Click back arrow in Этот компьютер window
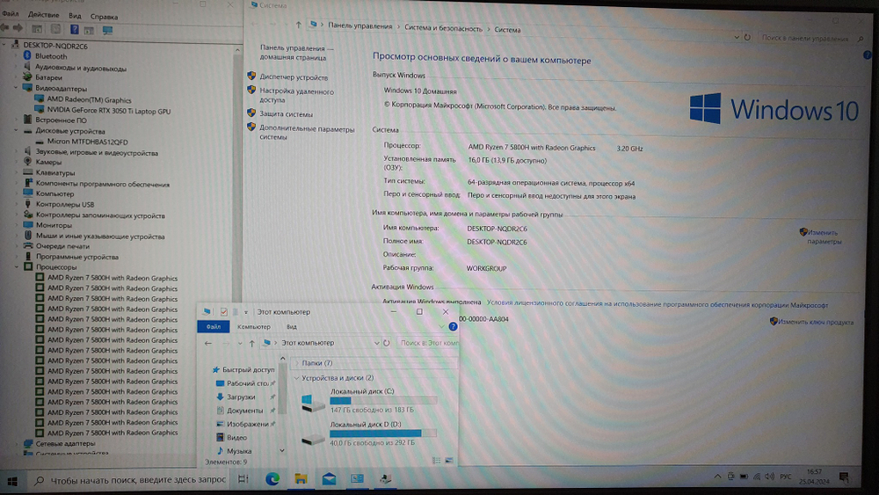Screen dimensions: 879x495 point(208,343)
